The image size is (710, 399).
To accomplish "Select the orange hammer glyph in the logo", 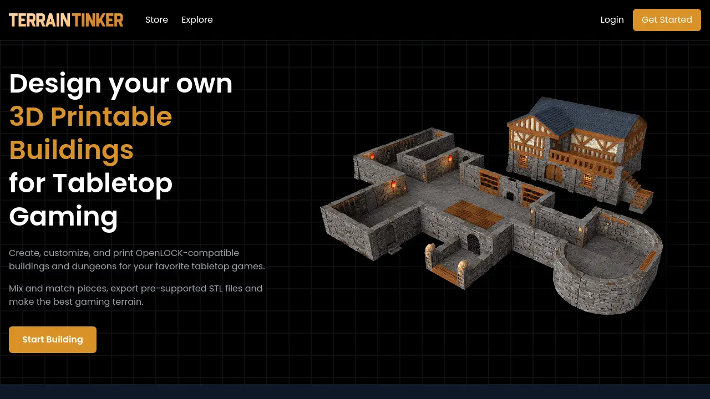I will 97,19.
